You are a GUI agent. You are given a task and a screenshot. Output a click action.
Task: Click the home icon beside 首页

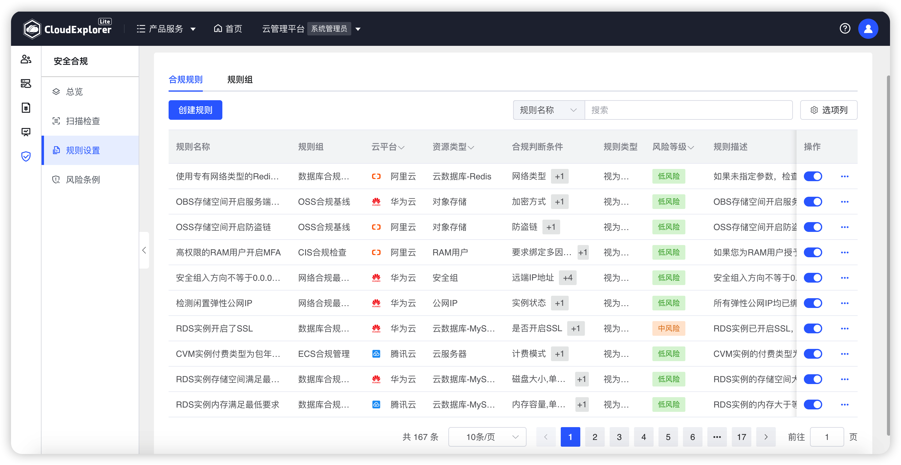[218, 28]
